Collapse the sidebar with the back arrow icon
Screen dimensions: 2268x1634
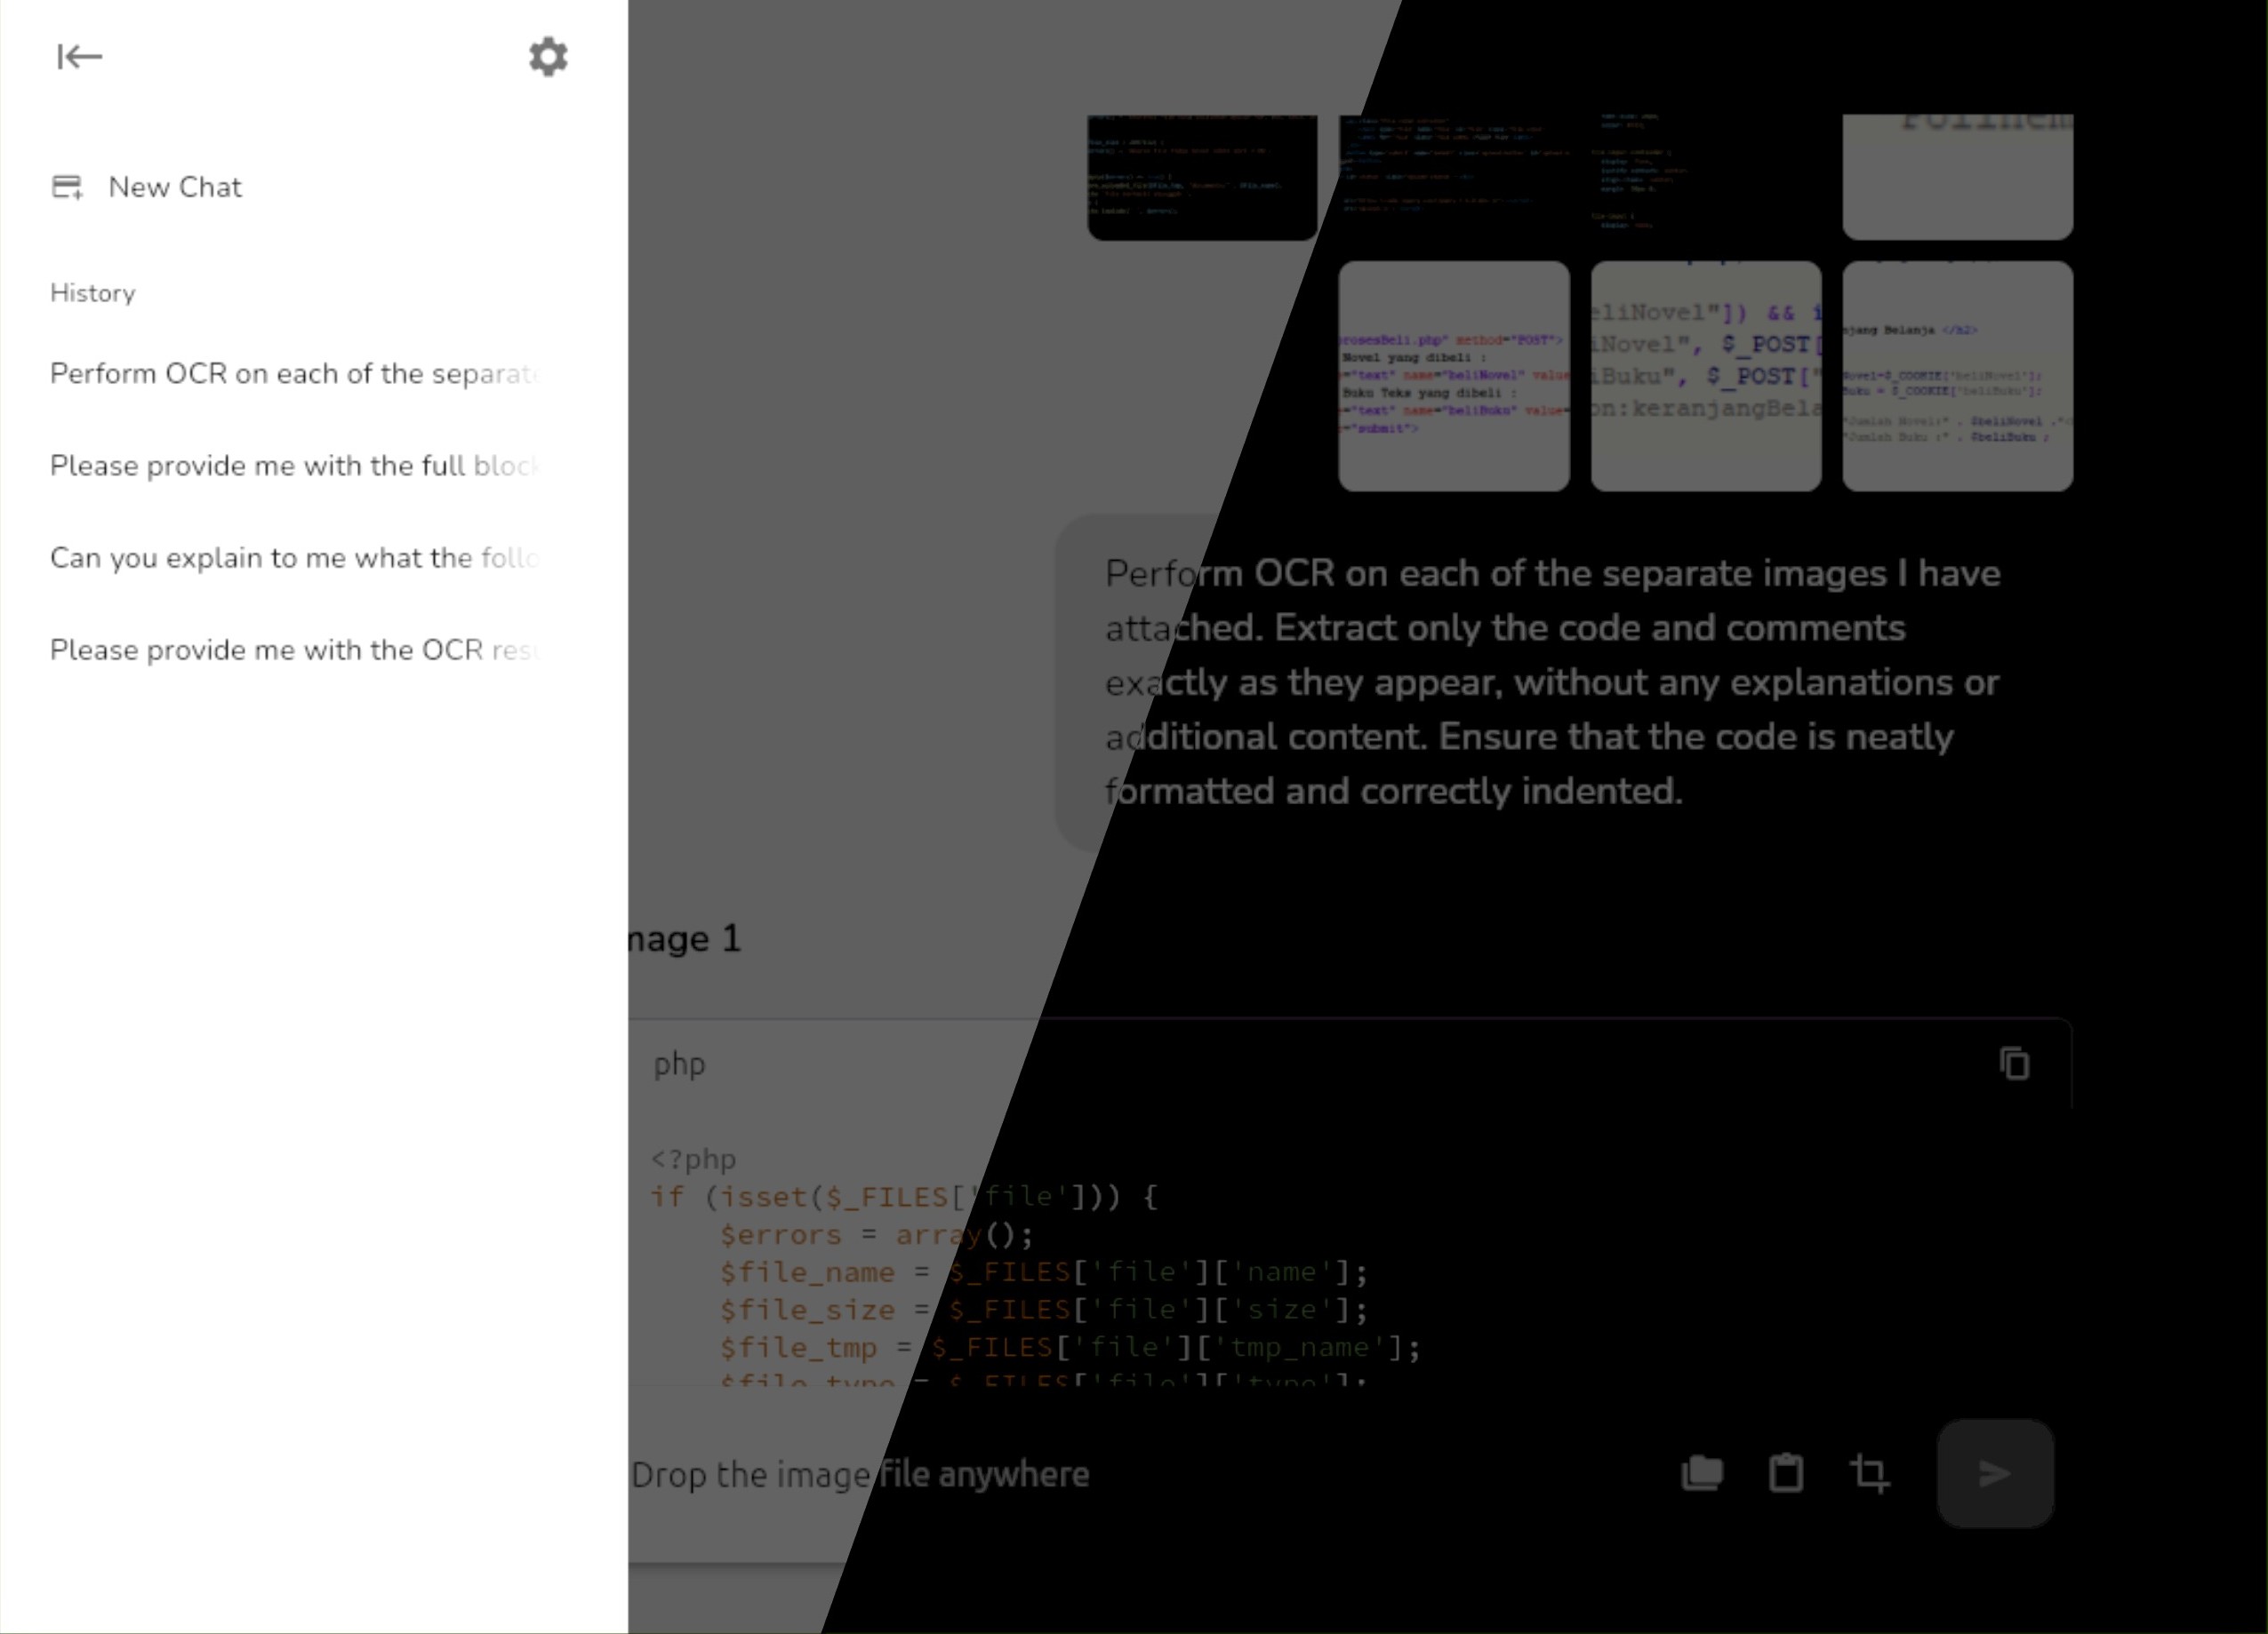80,57
